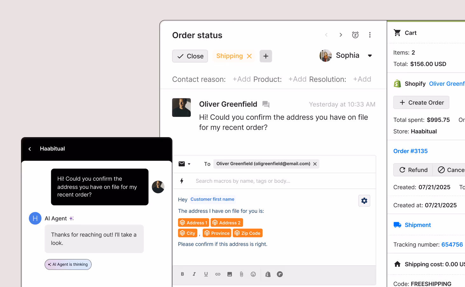Click chat bubble icon beside Oliver Greenfield

point(266,104)
